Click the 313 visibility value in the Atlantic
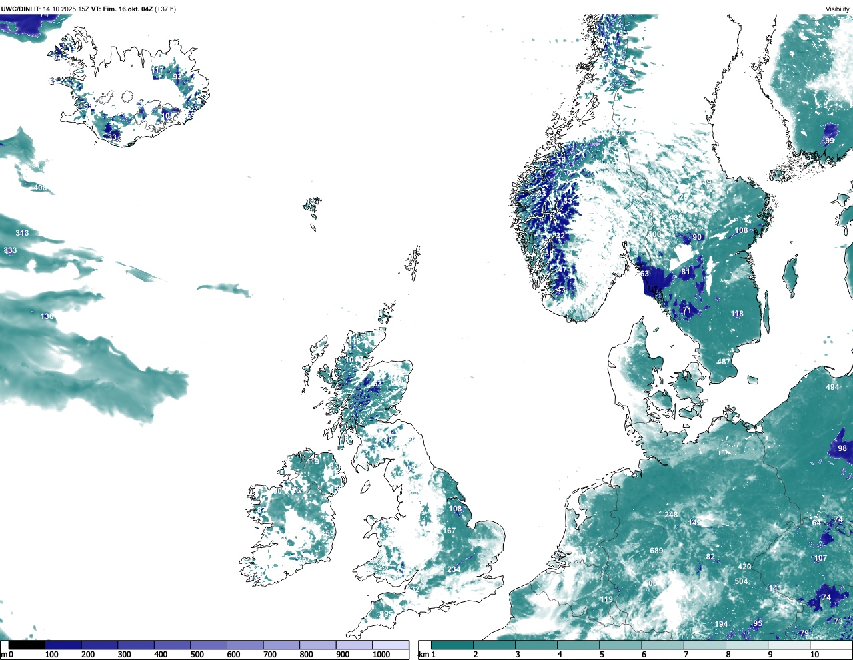Screen dimensions: 853x660 tap(22, 233)
